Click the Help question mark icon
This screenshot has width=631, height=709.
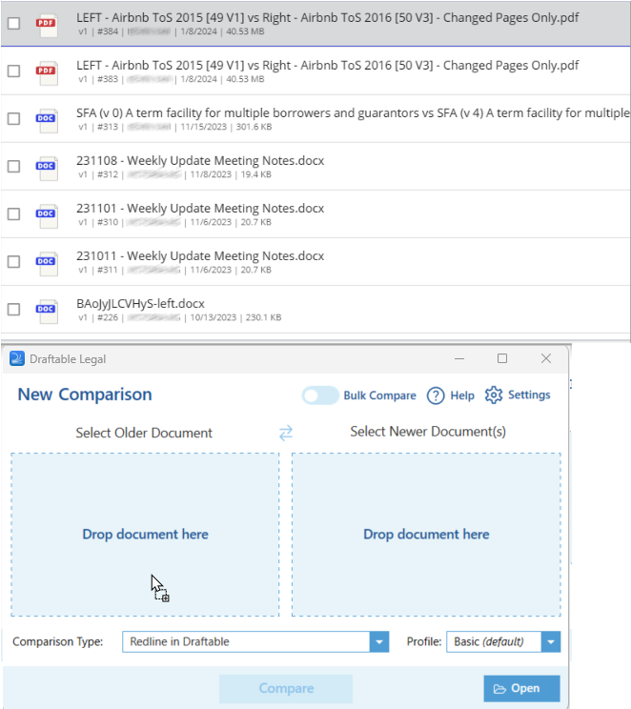pyautogui.click(x=436, y=395)
